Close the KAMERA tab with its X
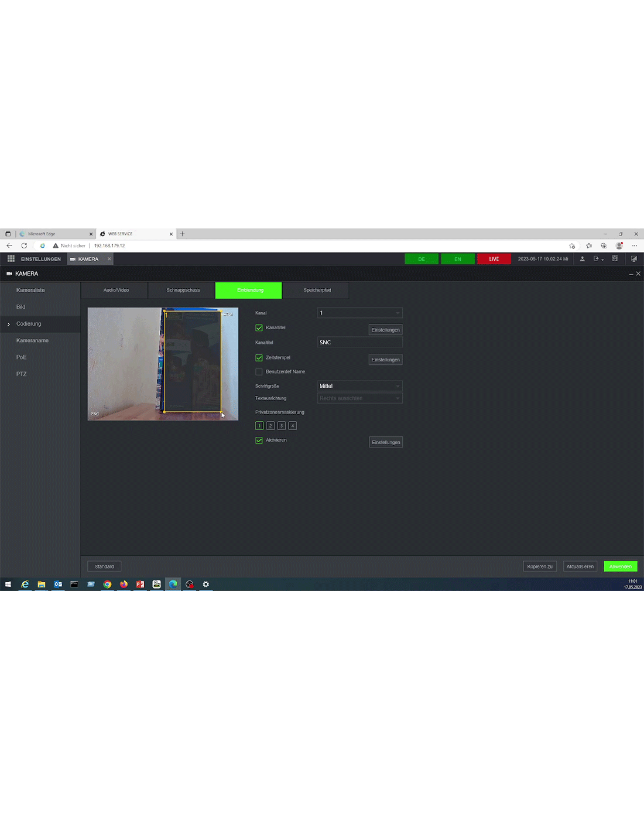The image size is (644, 820). (x=109, y=259)
